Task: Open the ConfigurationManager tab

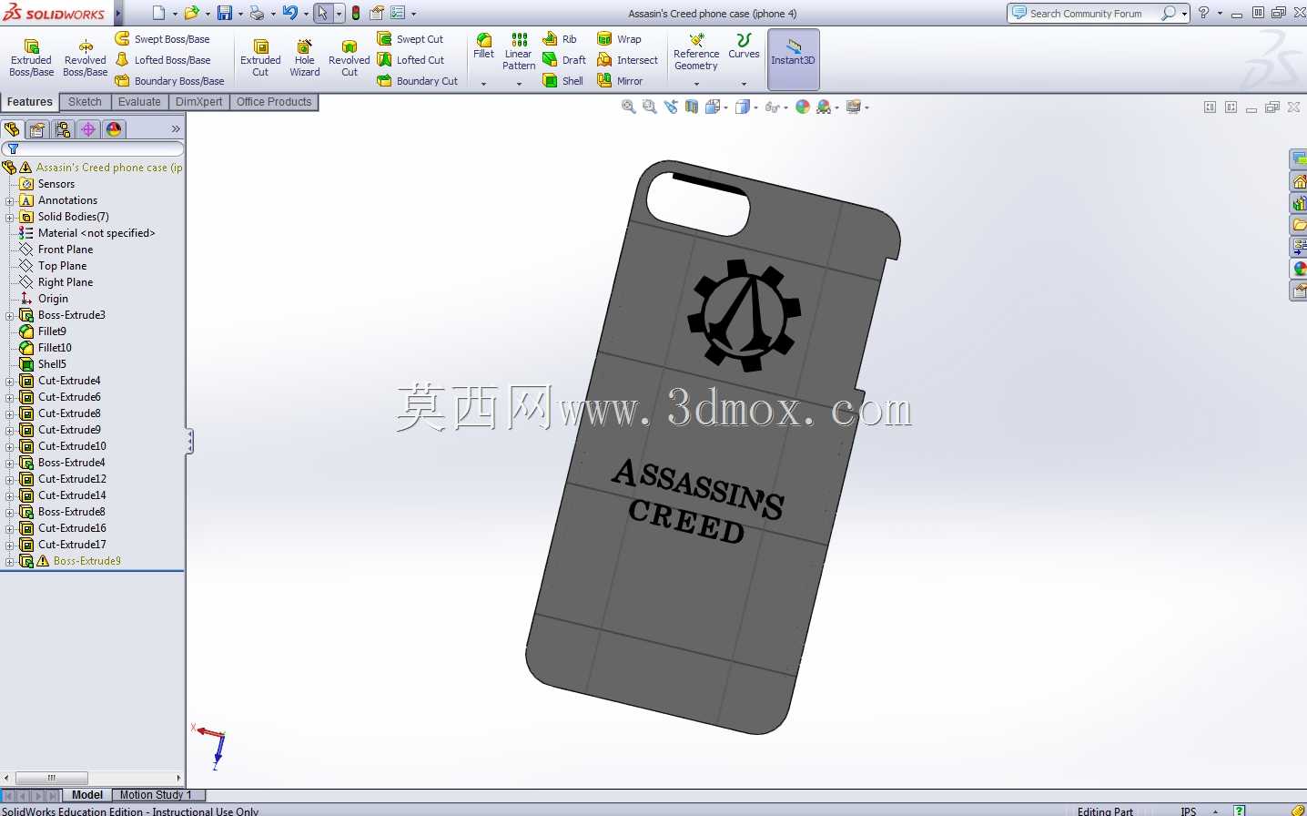Action: pyautogui.click(x=63, y=129)
